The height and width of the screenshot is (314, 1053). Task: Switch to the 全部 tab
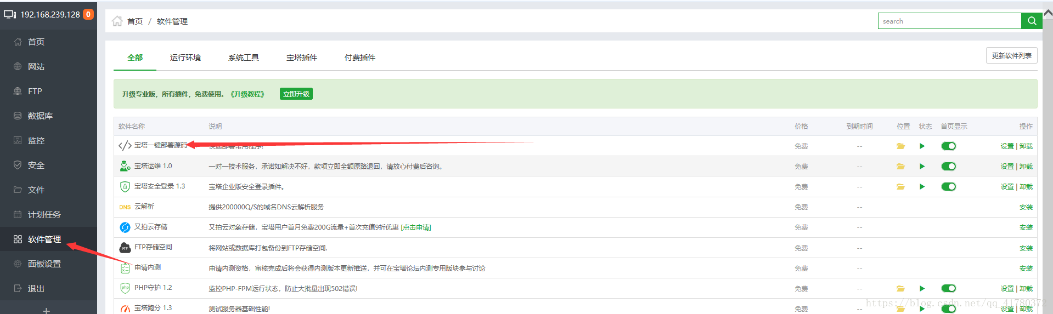pyautogui.click(x=135, y=58)
